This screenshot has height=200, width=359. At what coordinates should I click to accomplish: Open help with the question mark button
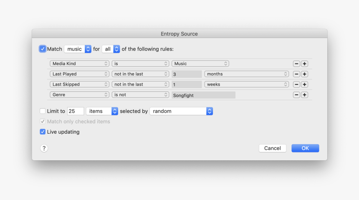click(x=44, y=148)
